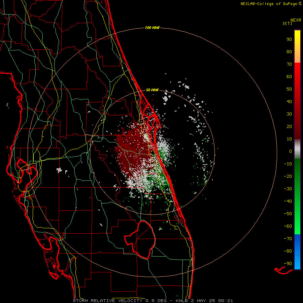The width and height of the screenshot is (303, 303).
Task: Click the 100 NMI range ring label
Action: pyautogui.click(x=152, y=28)
